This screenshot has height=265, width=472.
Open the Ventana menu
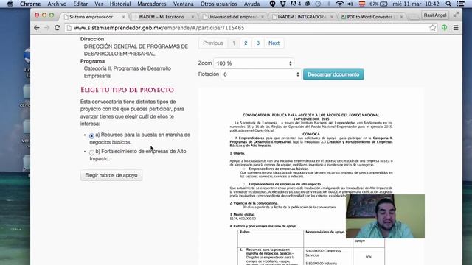184,4
